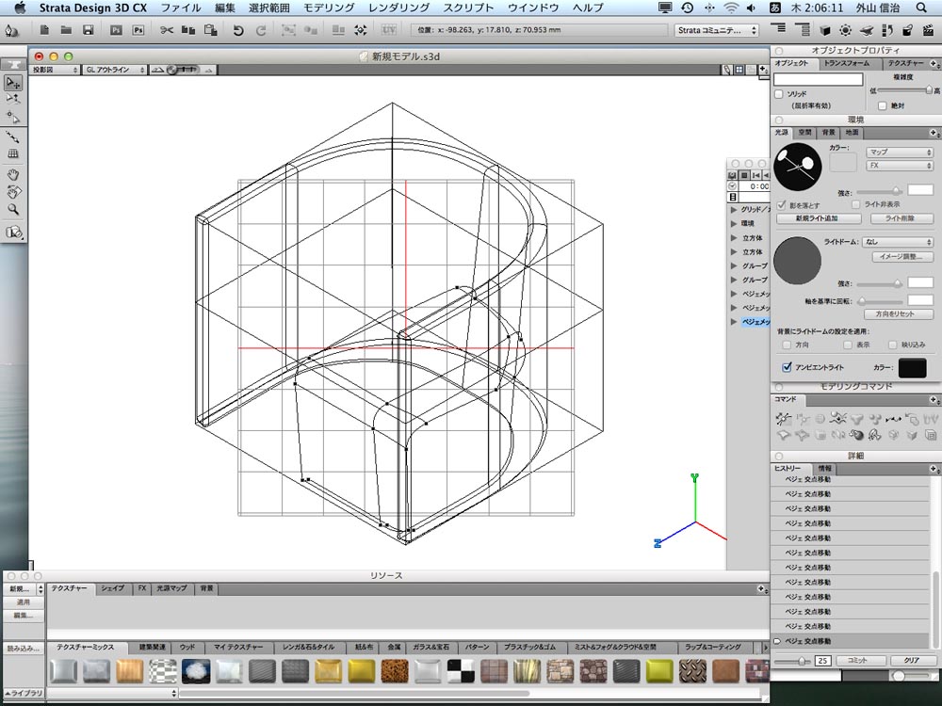Image resolution: width=942 pixels, height=706 pixels.
Task: Click the object name input field
Action: pyautogui.click(x=819, y=79)
